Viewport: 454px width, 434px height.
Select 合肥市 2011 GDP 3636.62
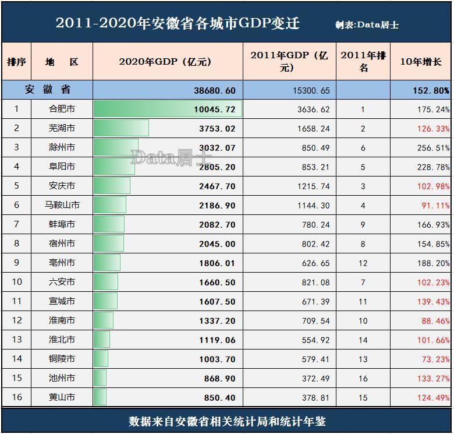point(314,110)
